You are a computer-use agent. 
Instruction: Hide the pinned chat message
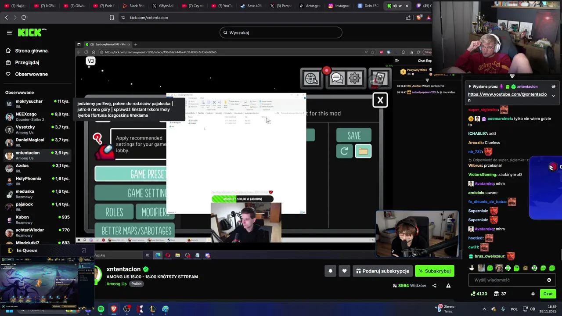(x=554, y=86)
